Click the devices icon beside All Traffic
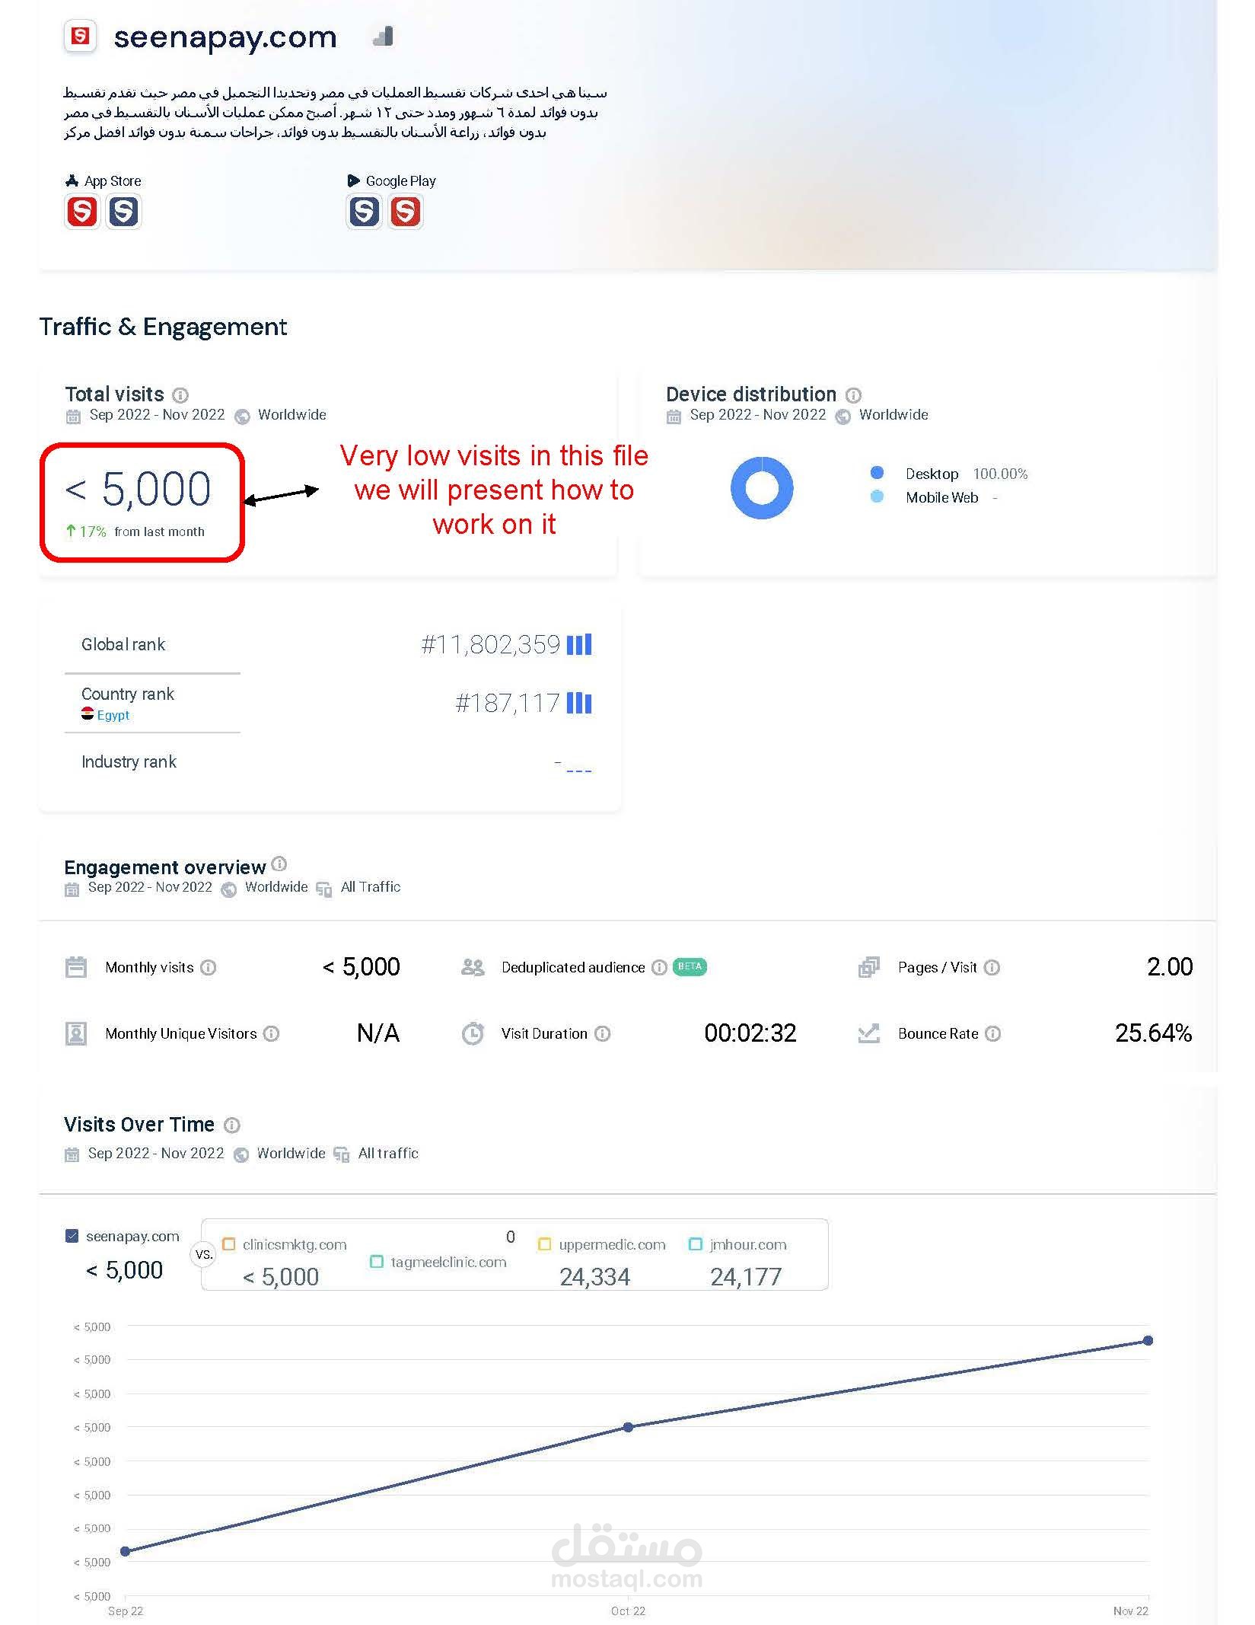 pyautogui.click(x=324, y=889)
